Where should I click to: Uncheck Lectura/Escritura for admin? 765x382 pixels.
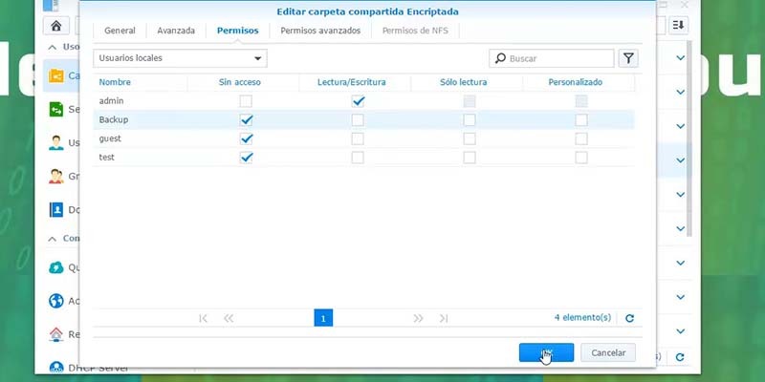[358, 101]
